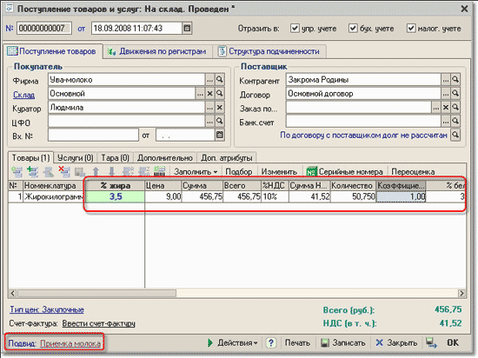Open the Фирма record with magnifier icon
Viewport: 478px width, 358px height.
tap(220, 80)
